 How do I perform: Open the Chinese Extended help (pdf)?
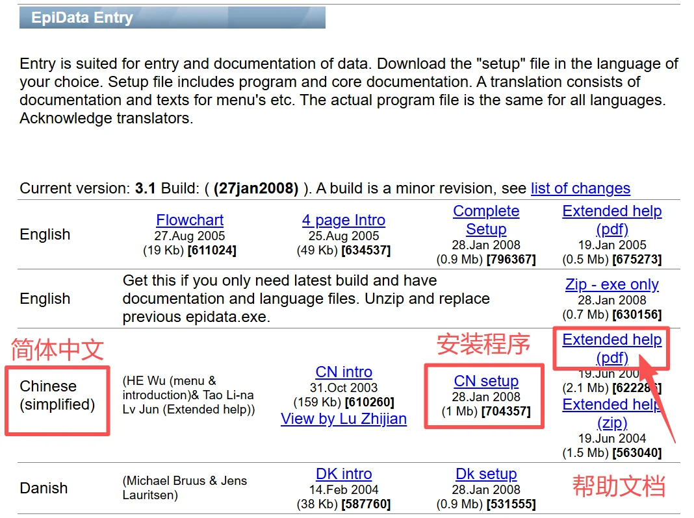pyautogui.click(x=611, y=348)
